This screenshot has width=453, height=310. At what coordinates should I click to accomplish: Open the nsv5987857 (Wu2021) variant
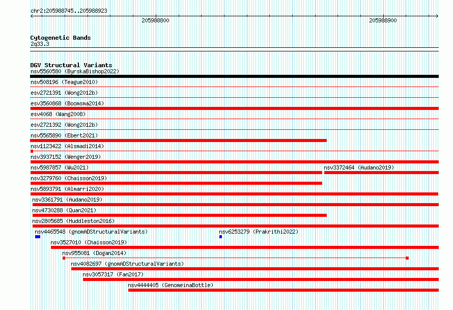pyautogui.click(x=60, y=167)
